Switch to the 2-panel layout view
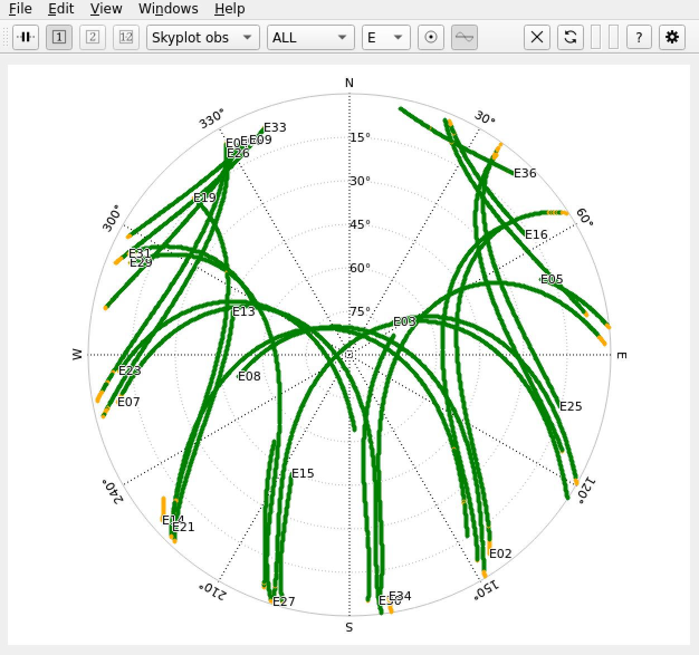 point(92,37)
